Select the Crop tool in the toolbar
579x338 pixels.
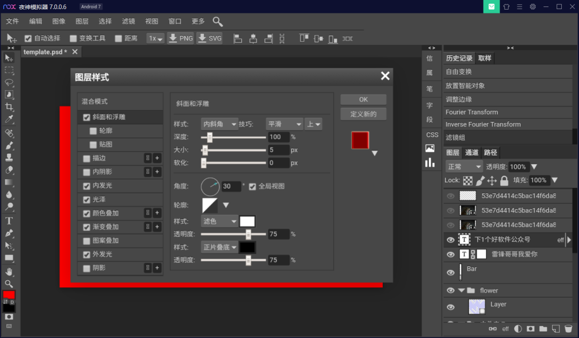click(9, 107)
